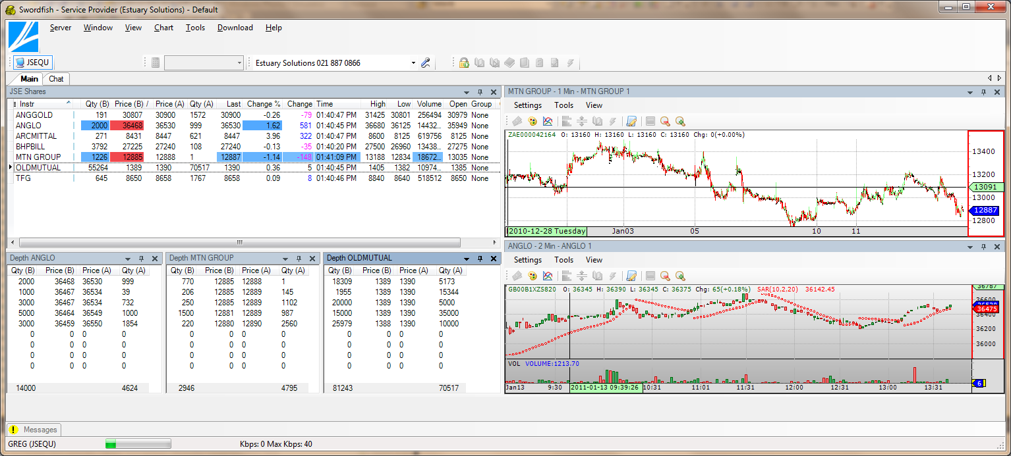Pin the ANGLO chart panel
The width and height of the screenshot is (1011, 456).
(983, 247)
